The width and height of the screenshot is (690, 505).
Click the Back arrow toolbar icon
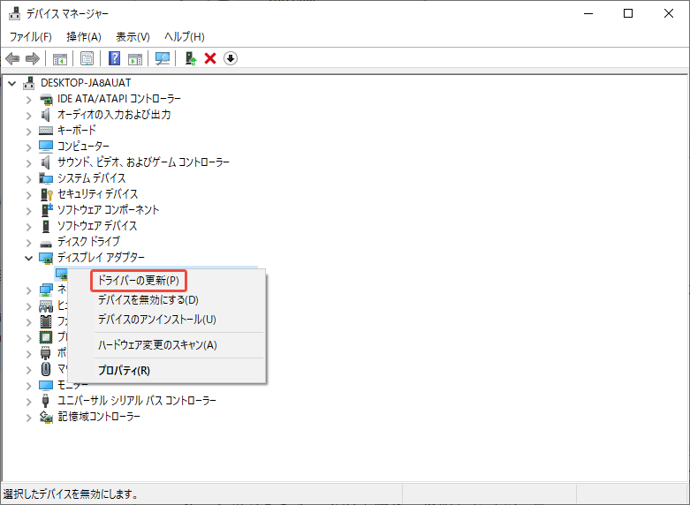pos(12,58)
